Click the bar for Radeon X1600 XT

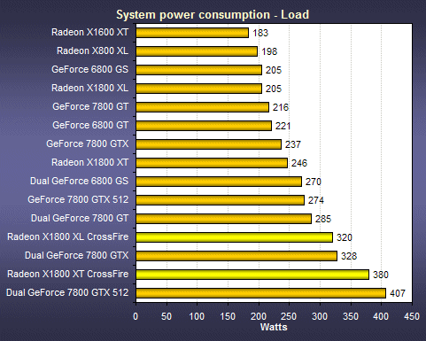coord(192,33)
